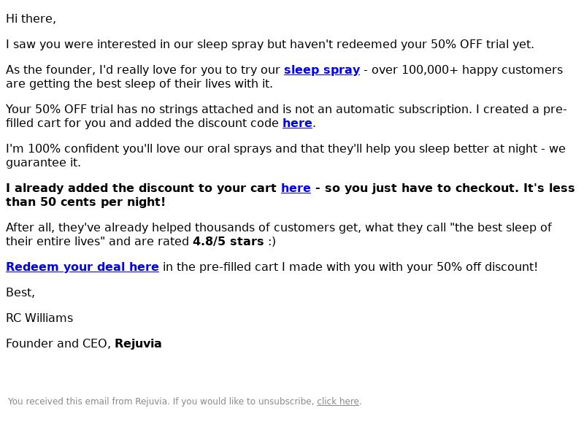Click 'over 100,000+ happy customers' text

[x=467, y=69]
